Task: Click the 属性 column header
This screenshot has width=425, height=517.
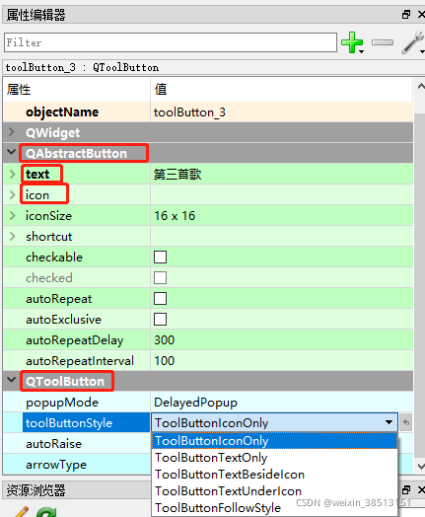Action: tap(19, 90)
